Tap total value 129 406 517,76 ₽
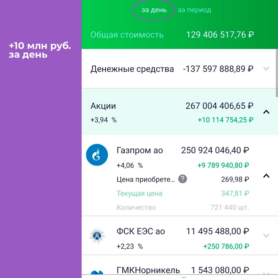This screenshot has height=278, width=278. 220,34
